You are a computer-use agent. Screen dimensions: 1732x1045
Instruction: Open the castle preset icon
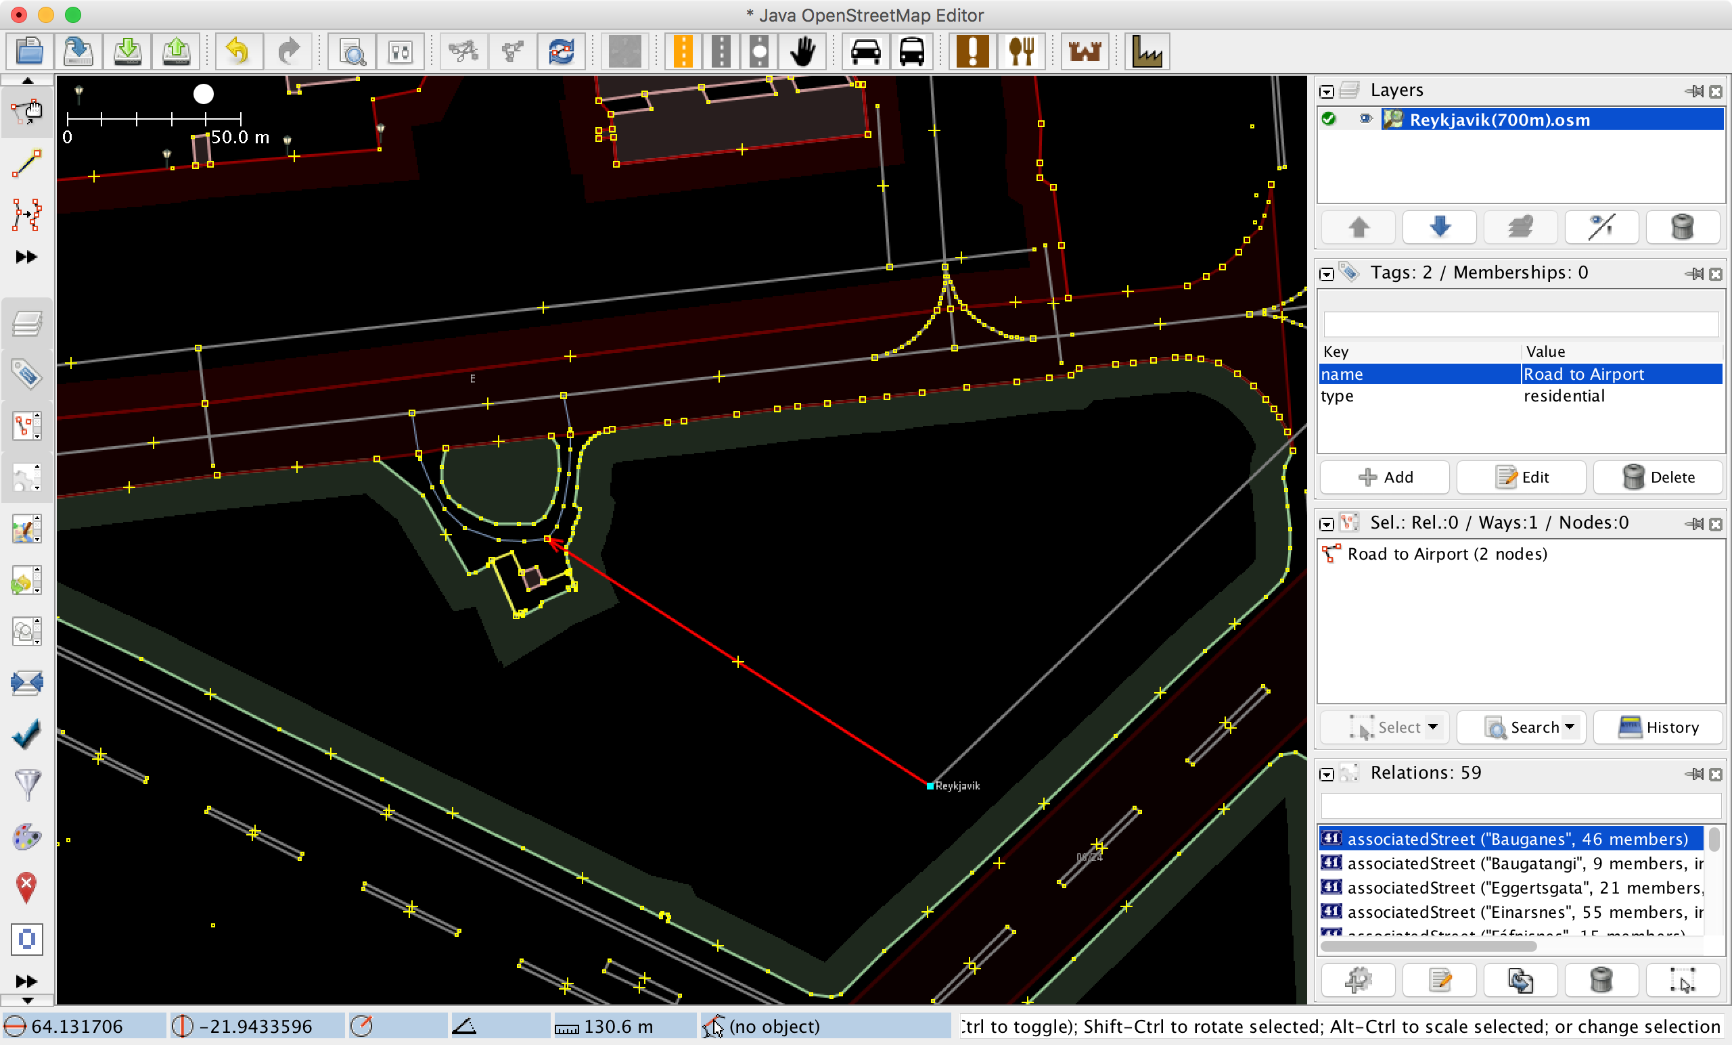[x=1085, y=51]
